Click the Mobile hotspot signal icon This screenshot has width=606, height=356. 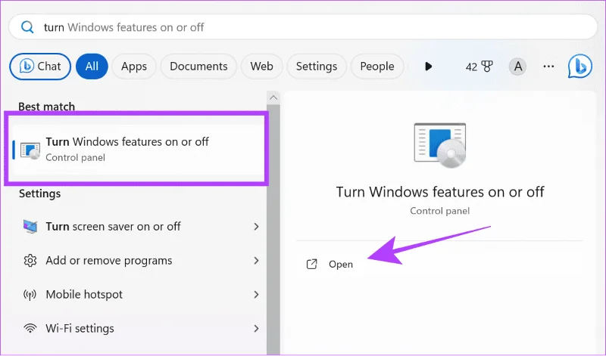coord(30,295)
